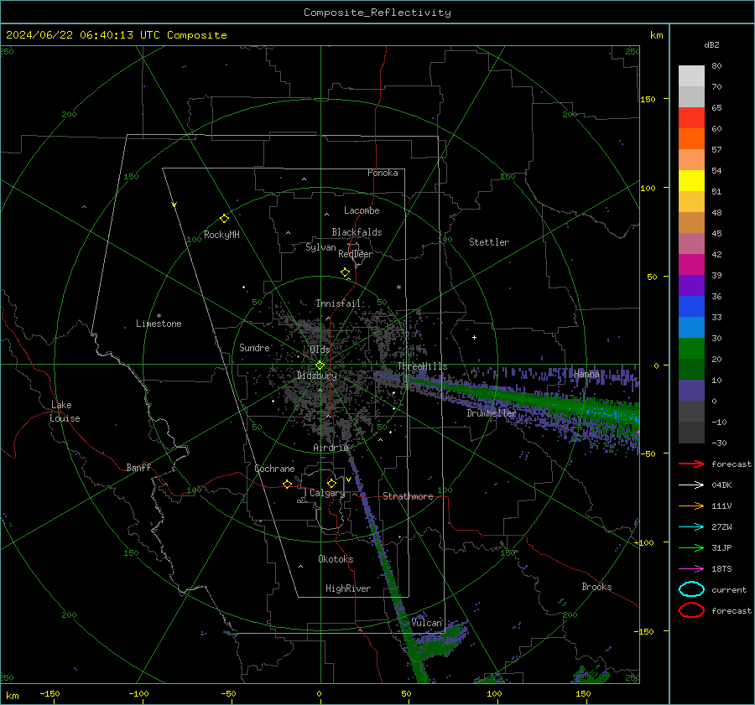Click the 65 value on dBZ scale
Viewport: 755px width, 705px height.
(716, 108)
